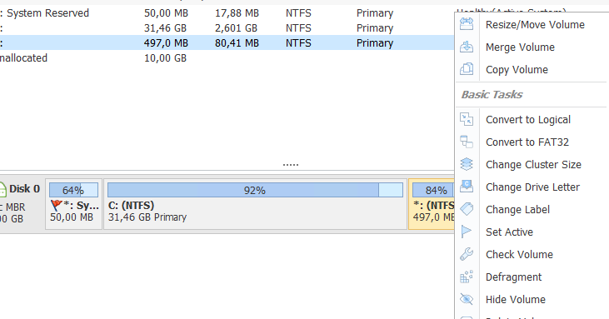Click the Check Volume wrench icon

tap(467, 254)
